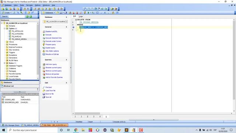This screenshot has width=236, height=133.
Task: Open Windows Start menu
Action: point(4,130)
